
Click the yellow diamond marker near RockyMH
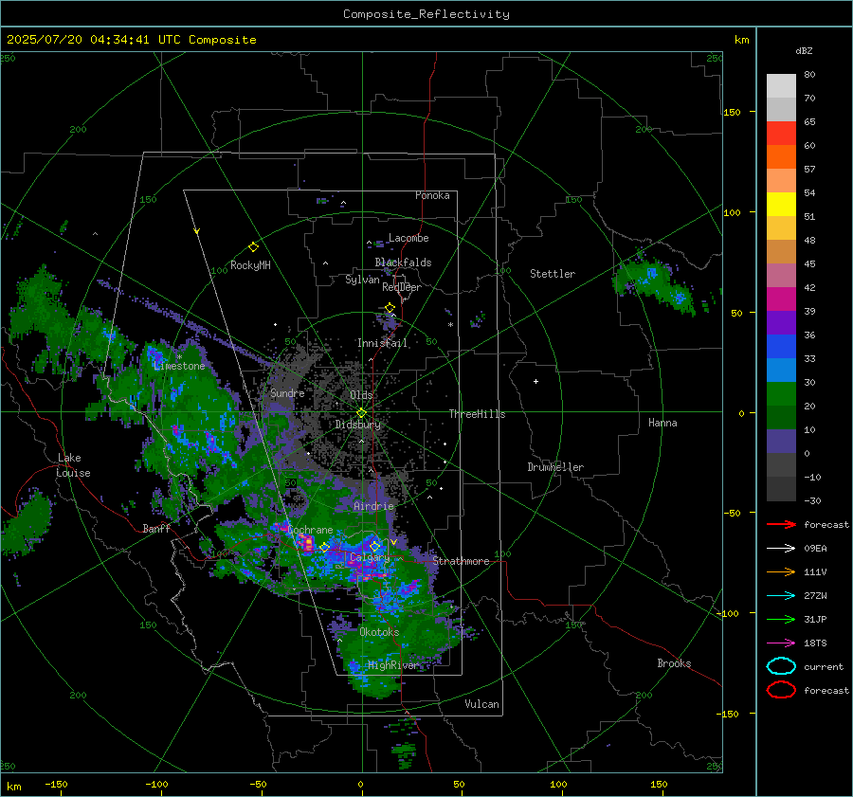pyautogui.click(x=253, y=247)
